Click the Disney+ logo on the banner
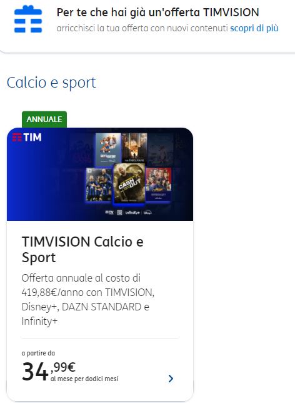The width and height of the screenshot is (295, 403). pyautogui.click(x=147, y=212)
